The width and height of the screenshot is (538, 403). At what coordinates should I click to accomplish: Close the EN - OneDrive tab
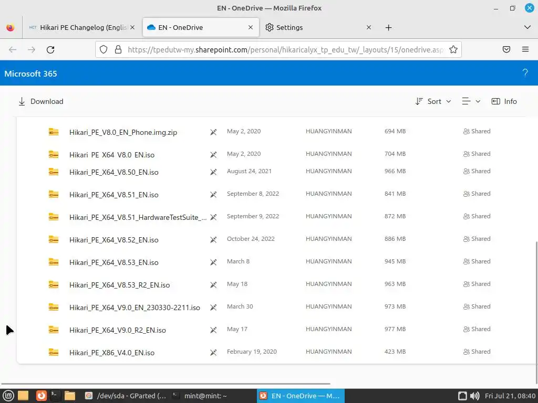tap(251, 27)
